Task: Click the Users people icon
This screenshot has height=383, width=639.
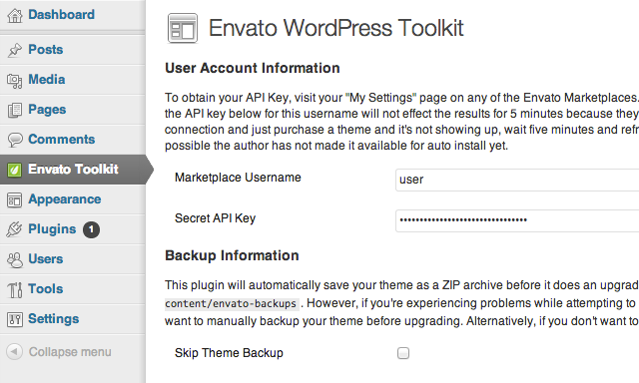Action: click(15, 259)
